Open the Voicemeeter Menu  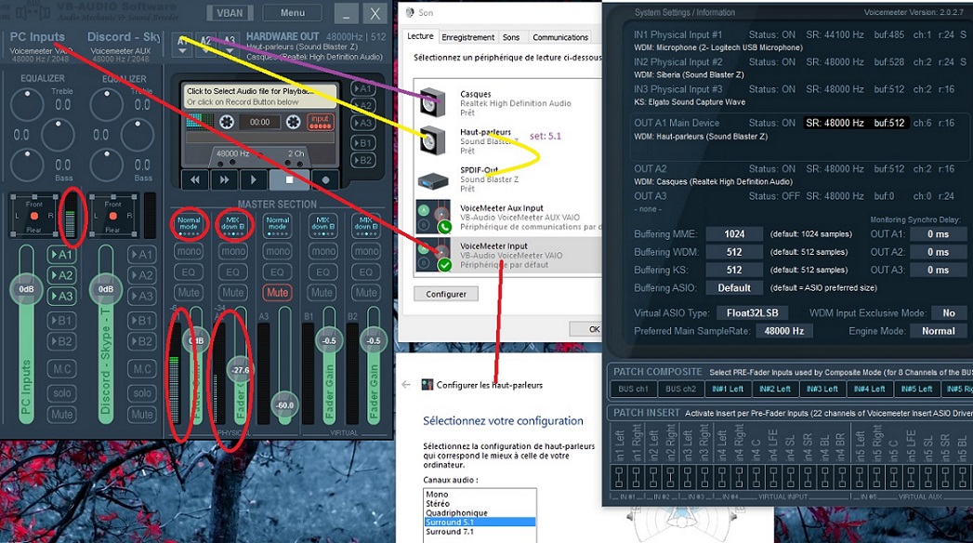coord(293,12)
